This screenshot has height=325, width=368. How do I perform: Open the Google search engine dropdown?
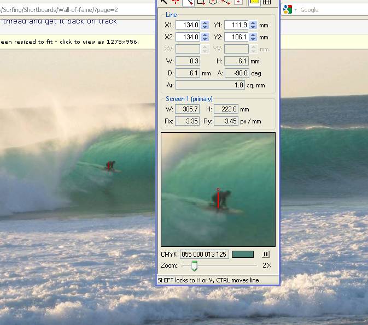point(296,10)
